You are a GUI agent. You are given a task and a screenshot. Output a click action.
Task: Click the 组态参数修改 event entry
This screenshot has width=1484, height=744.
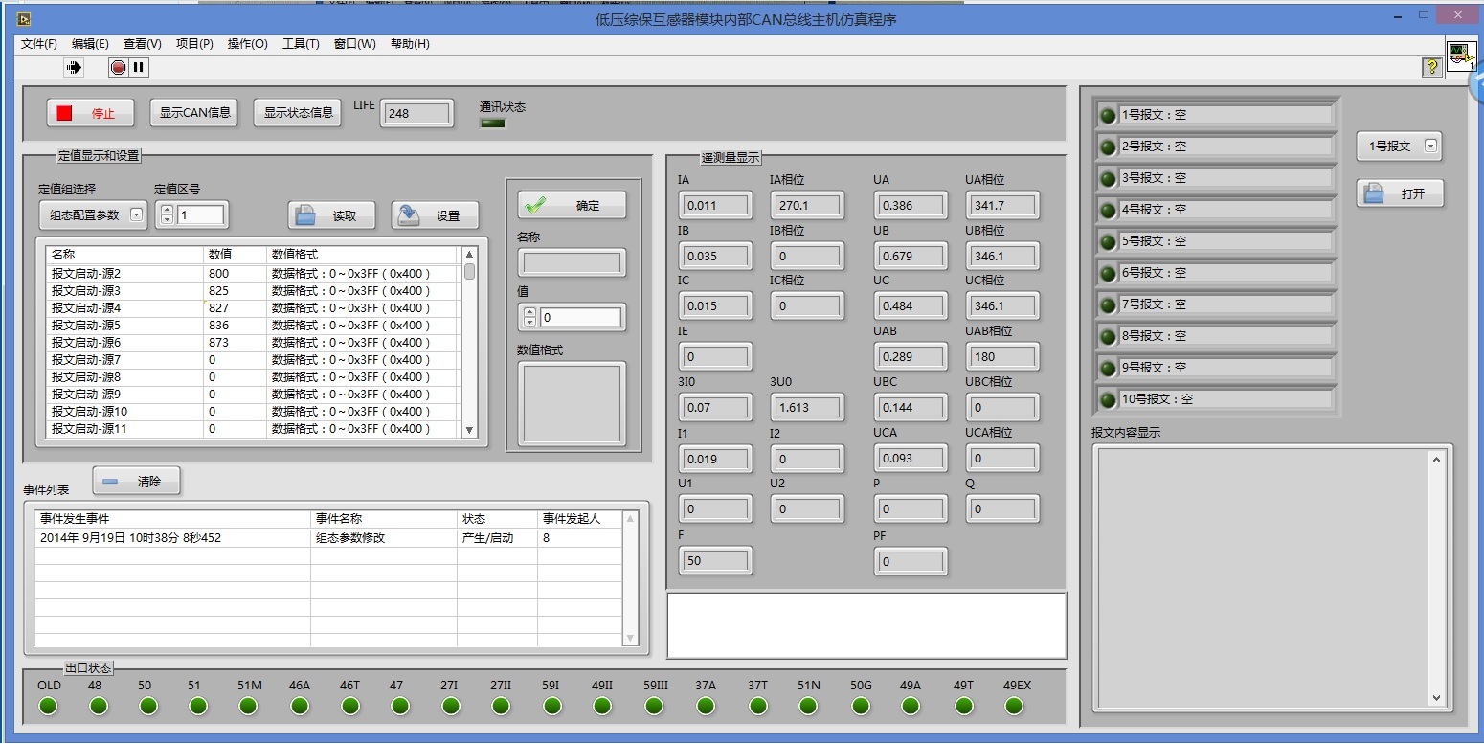350,538
